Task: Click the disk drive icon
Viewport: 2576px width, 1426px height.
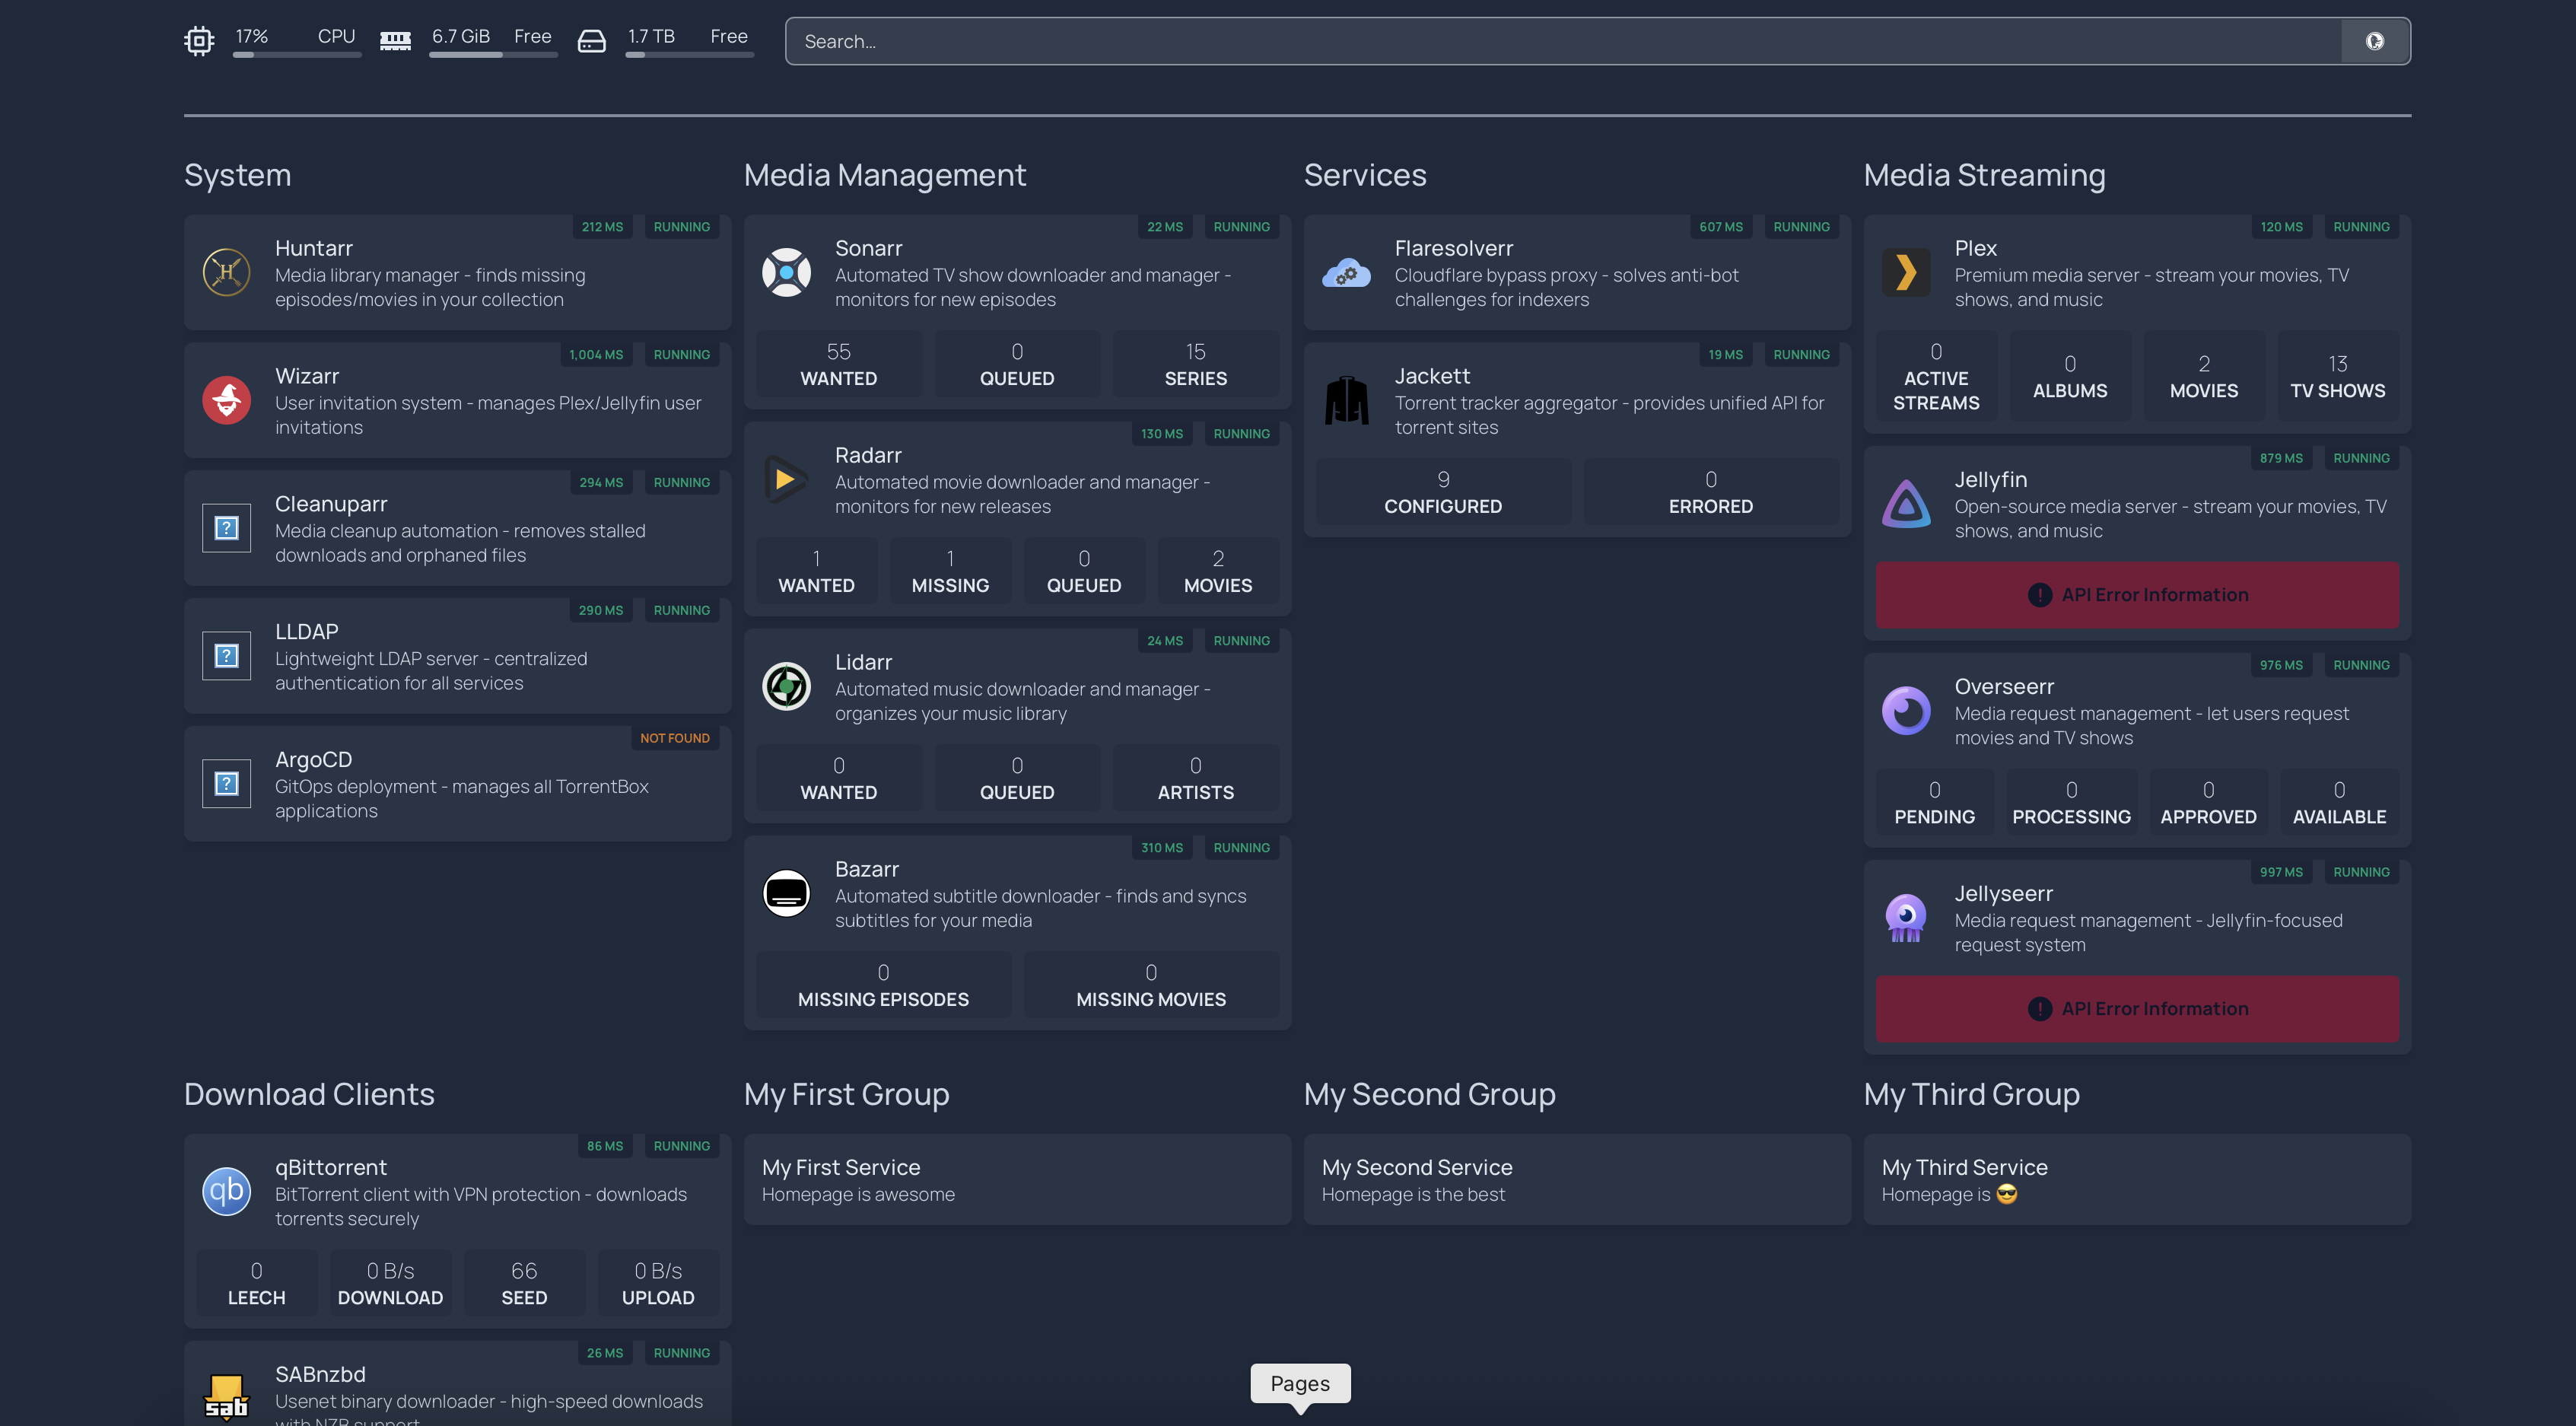Action: [x=592, y=41]
